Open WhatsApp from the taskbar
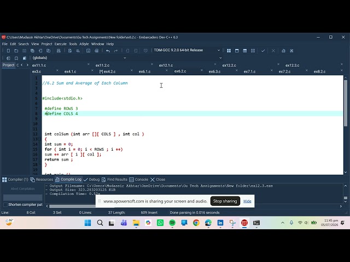Viewport: 350px width, 262px height. pyautogui.click(x=160, y=223)
